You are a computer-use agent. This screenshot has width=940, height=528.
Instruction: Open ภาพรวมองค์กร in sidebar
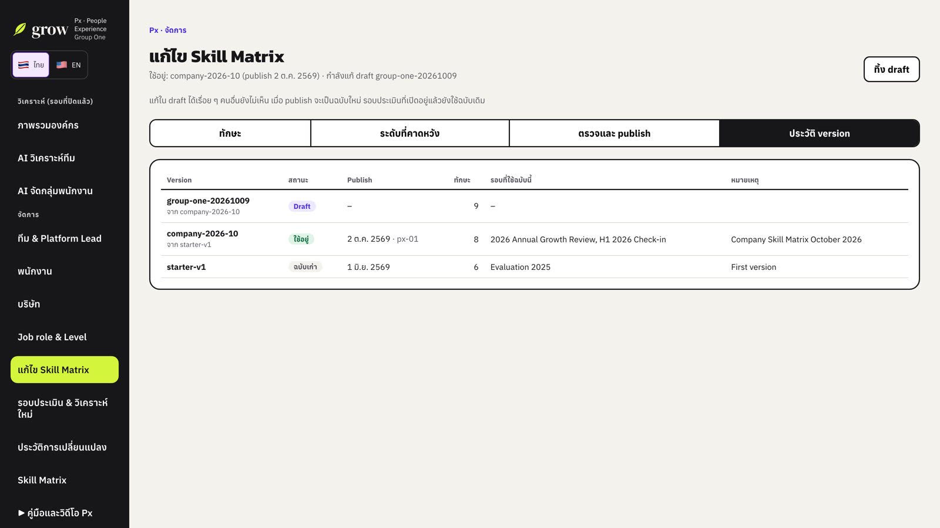(65, 125)
